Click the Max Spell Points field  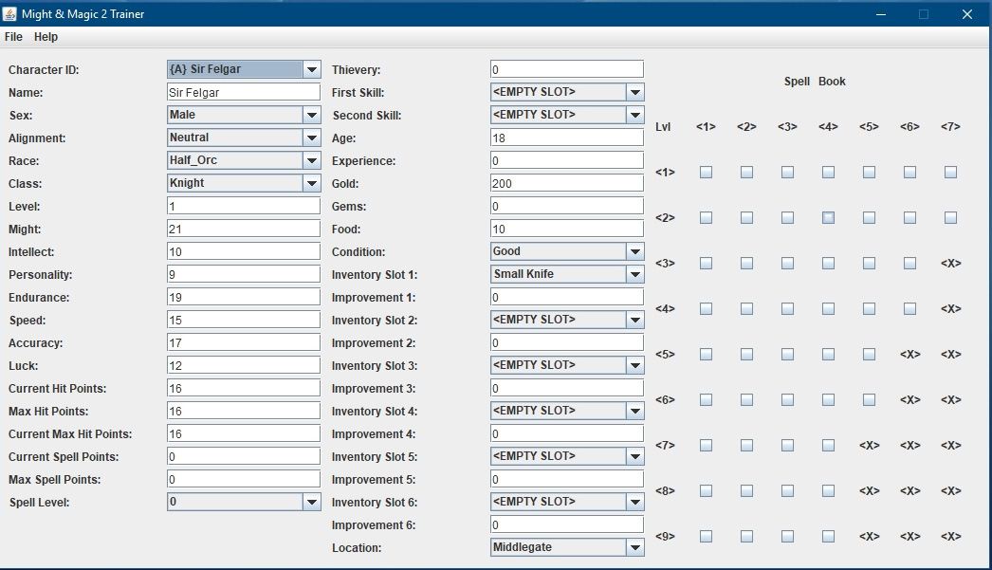tap(244, 480)
